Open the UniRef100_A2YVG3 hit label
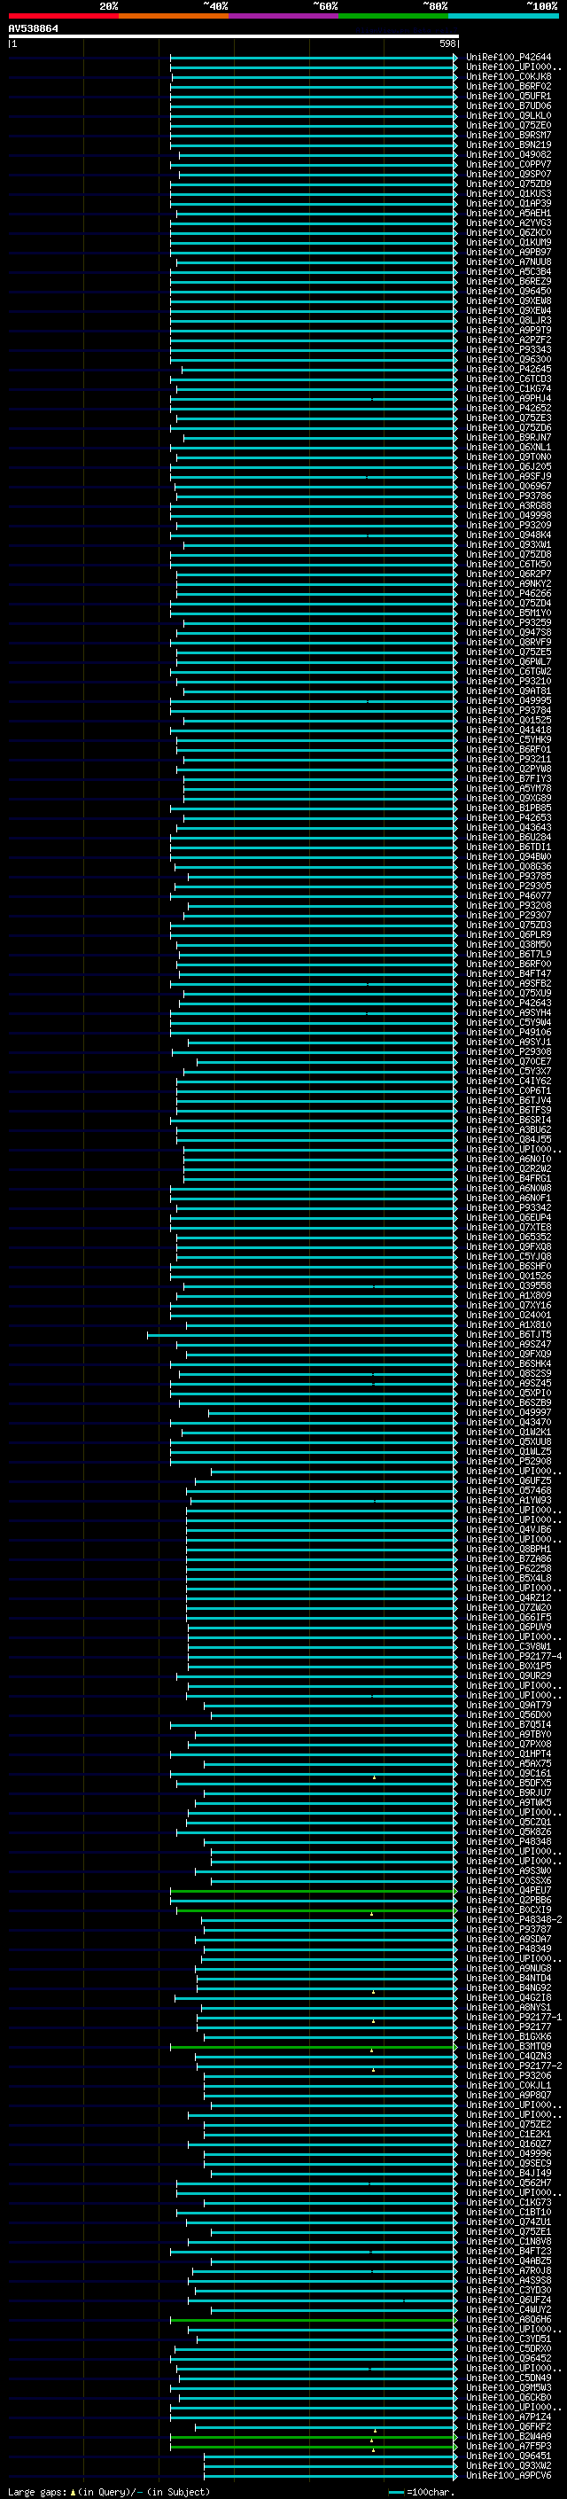567x2499 pixels. point(509,223)
